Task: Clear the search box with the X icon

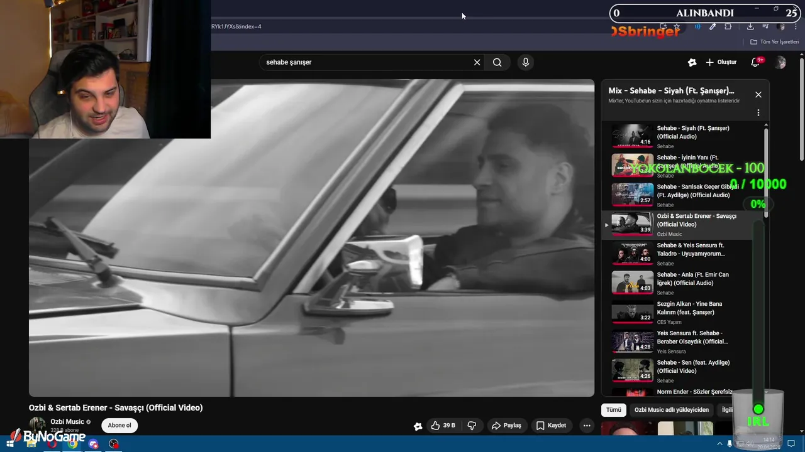Action: (477, 62)
